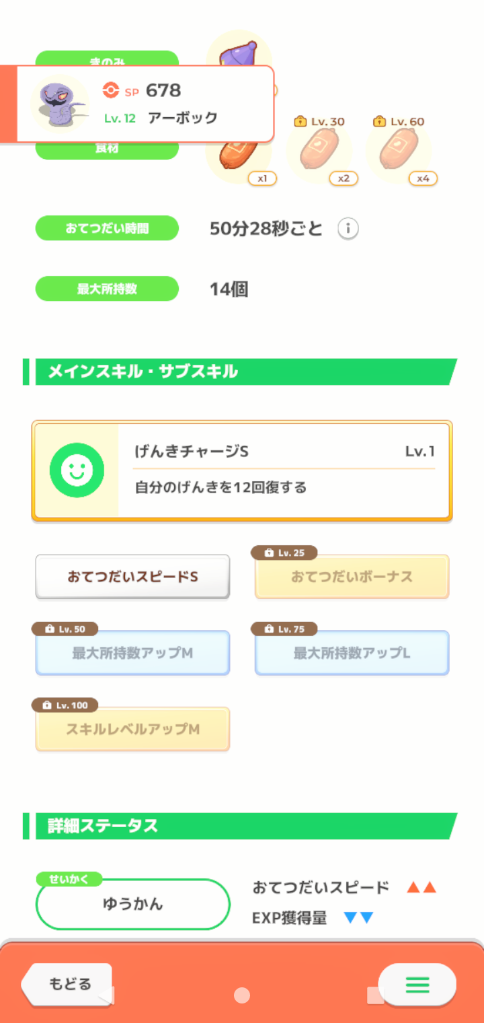Viewport: 484px width, 1023px height.
Task: Tap the Poké Ball SP icon
Action: tap(110, 90)
